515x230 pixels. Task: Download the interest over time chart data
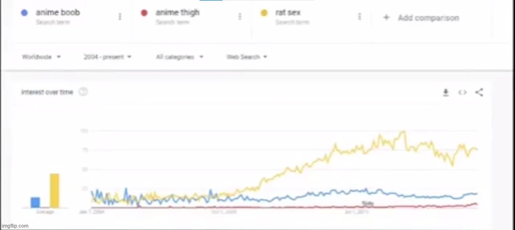(x=446, y=93)
